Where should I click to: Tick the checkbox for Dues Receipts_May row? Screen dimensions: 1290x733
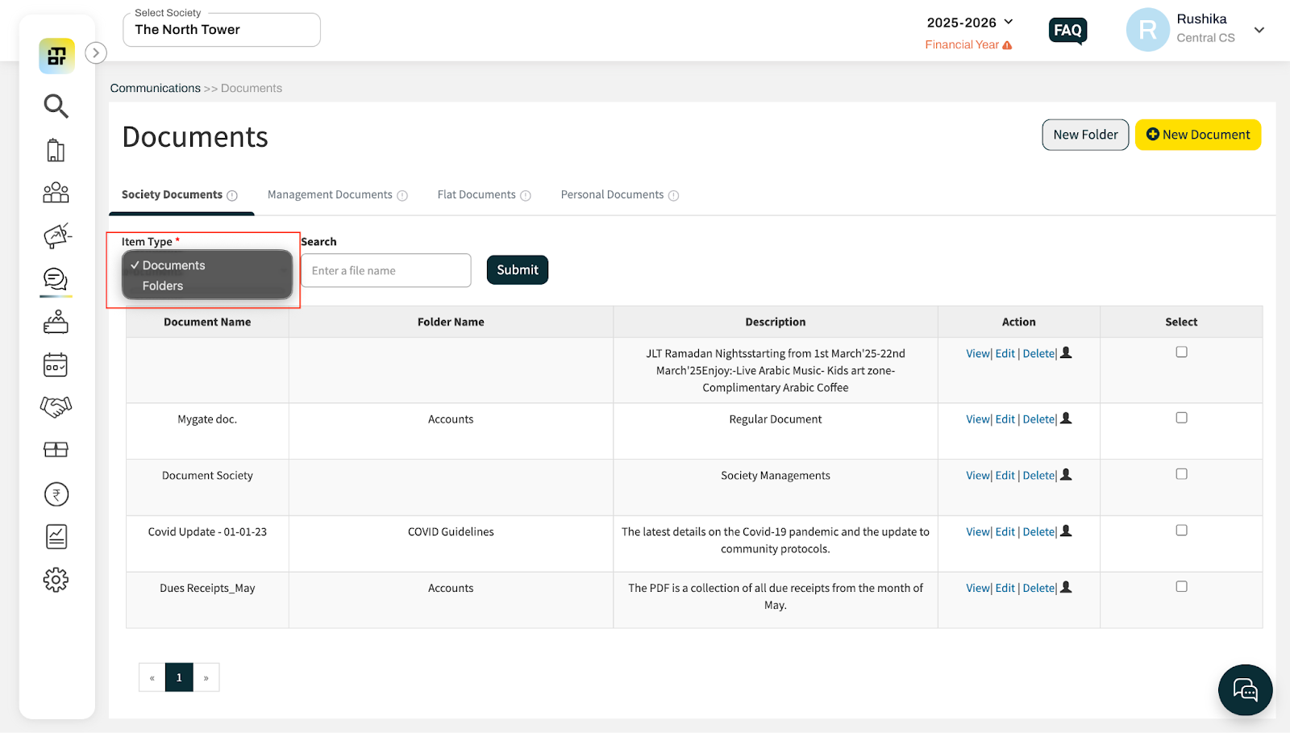1181,587
